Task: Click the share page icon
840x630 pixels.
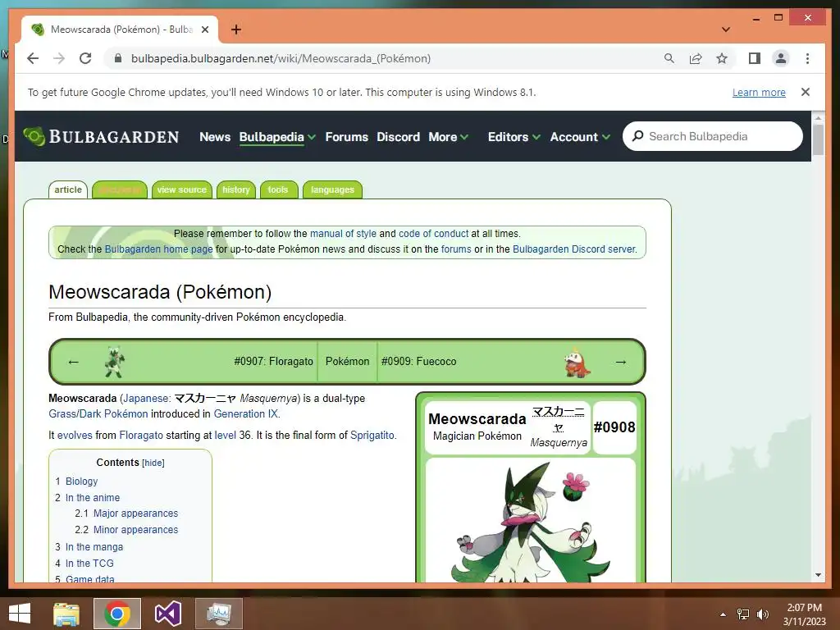Action: pos(696,58)
